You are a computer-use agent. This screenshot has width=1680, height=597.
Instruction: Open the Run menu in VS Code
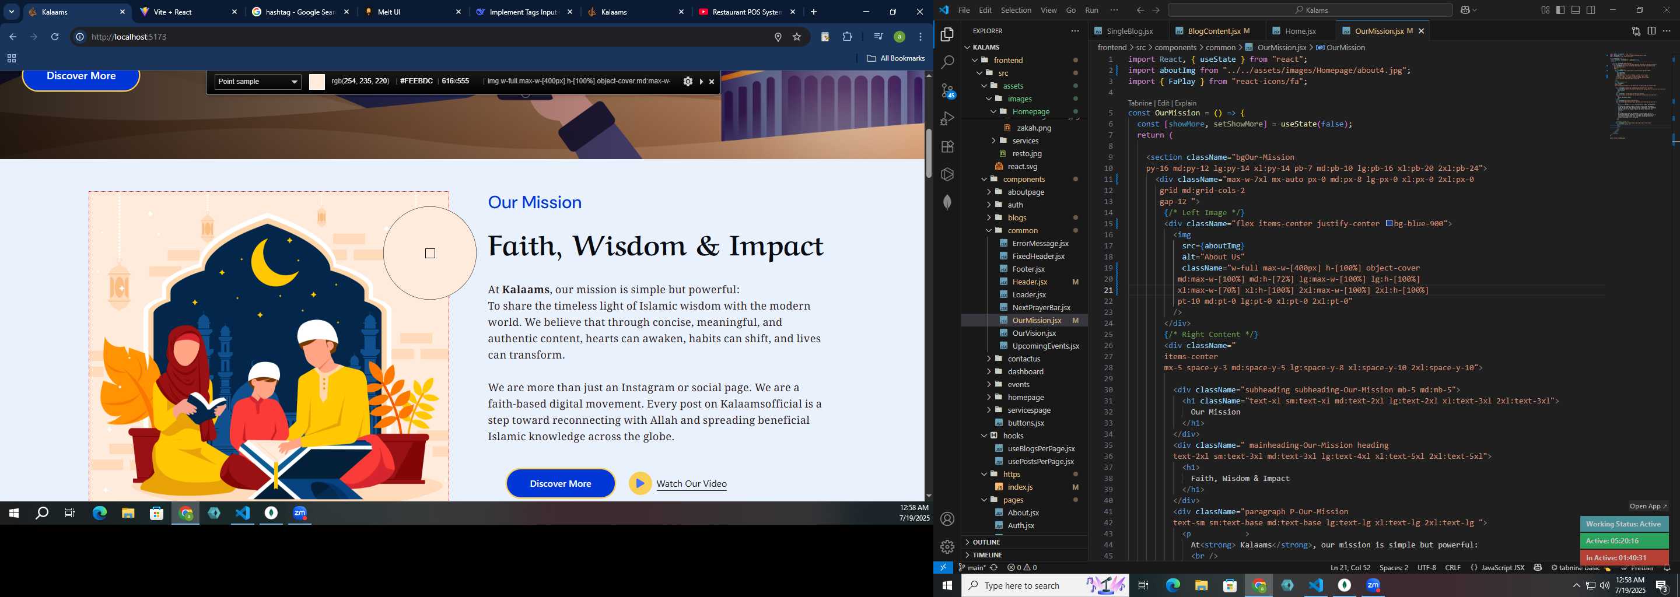tap(1092, 10)
